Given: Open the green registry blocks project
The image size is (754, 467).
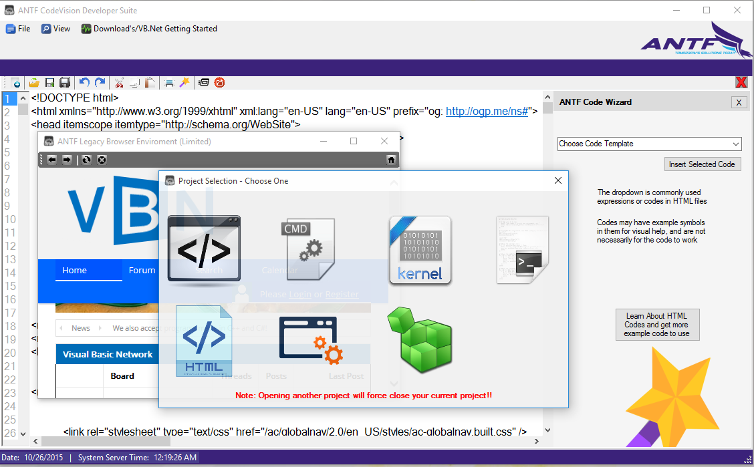Looking at the screenshot, I should (419, 341).
